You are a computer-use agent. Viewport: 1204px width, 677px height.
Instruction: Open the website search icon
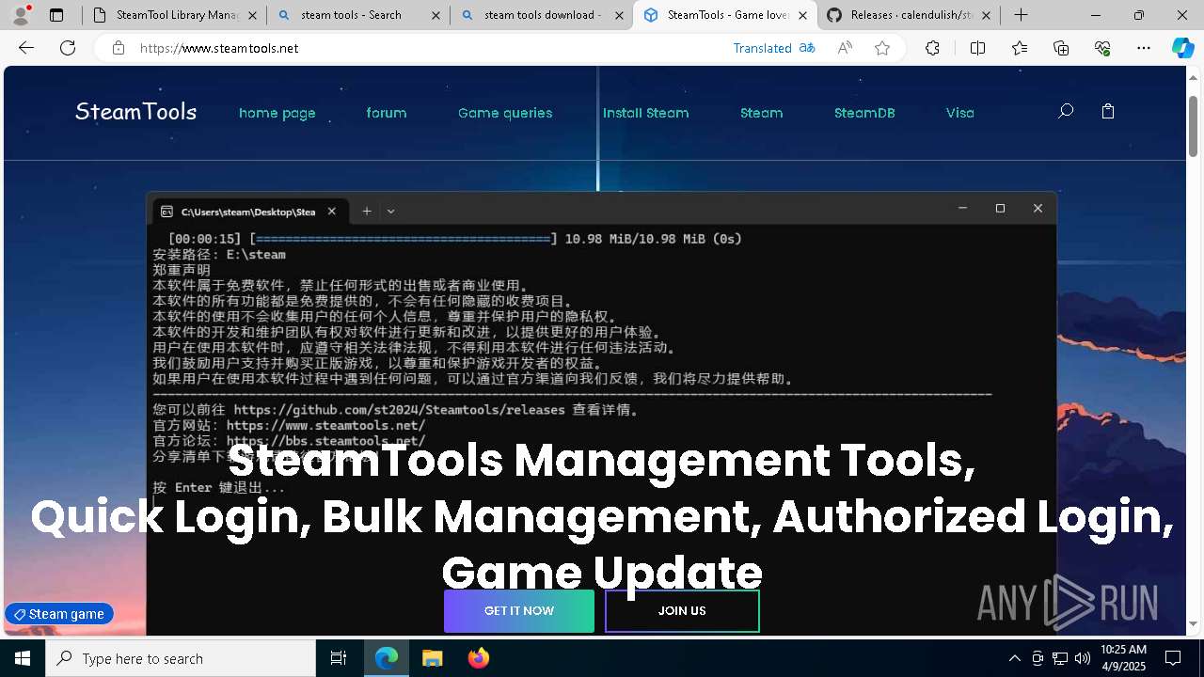[x=1066, y=111]
